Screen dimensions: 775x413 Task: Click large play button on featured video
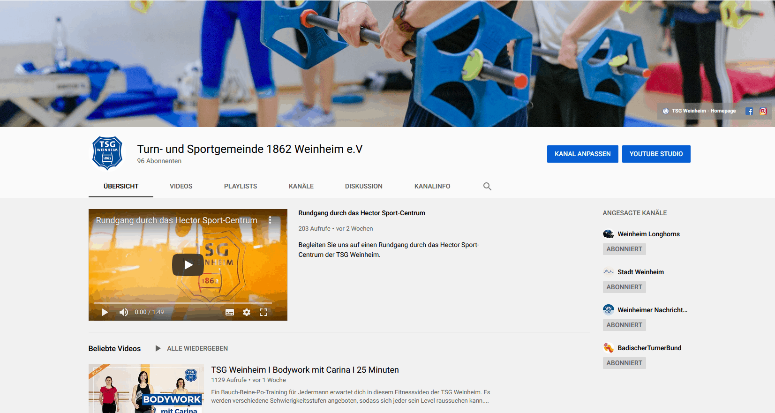(188, 265)
